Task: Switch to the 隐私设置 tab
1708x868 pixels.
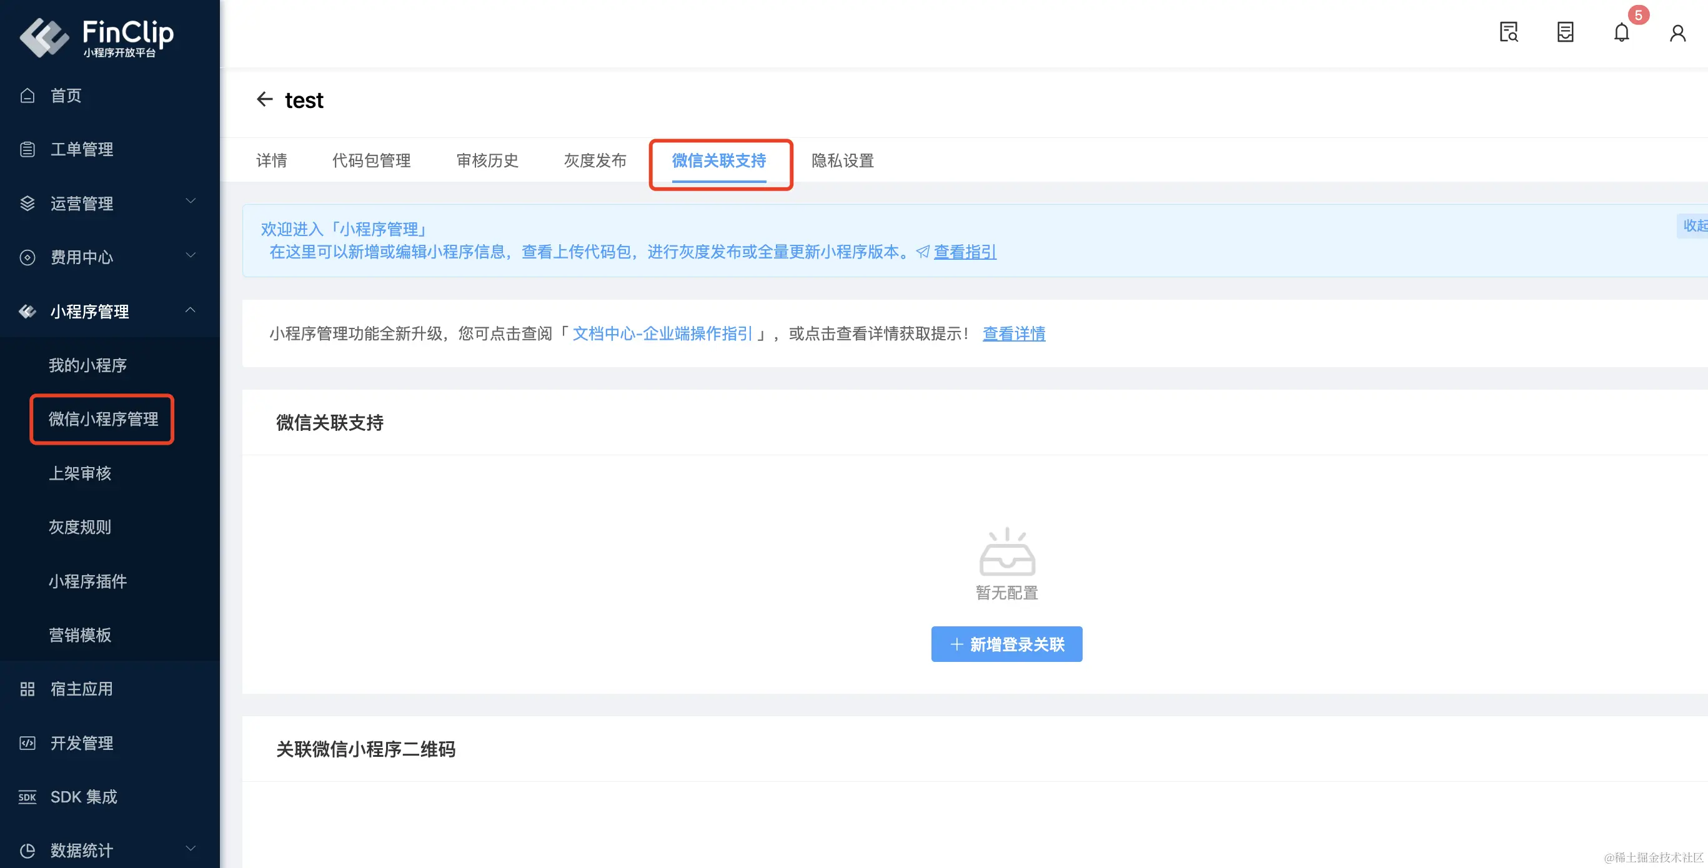Action: (842, 160)
